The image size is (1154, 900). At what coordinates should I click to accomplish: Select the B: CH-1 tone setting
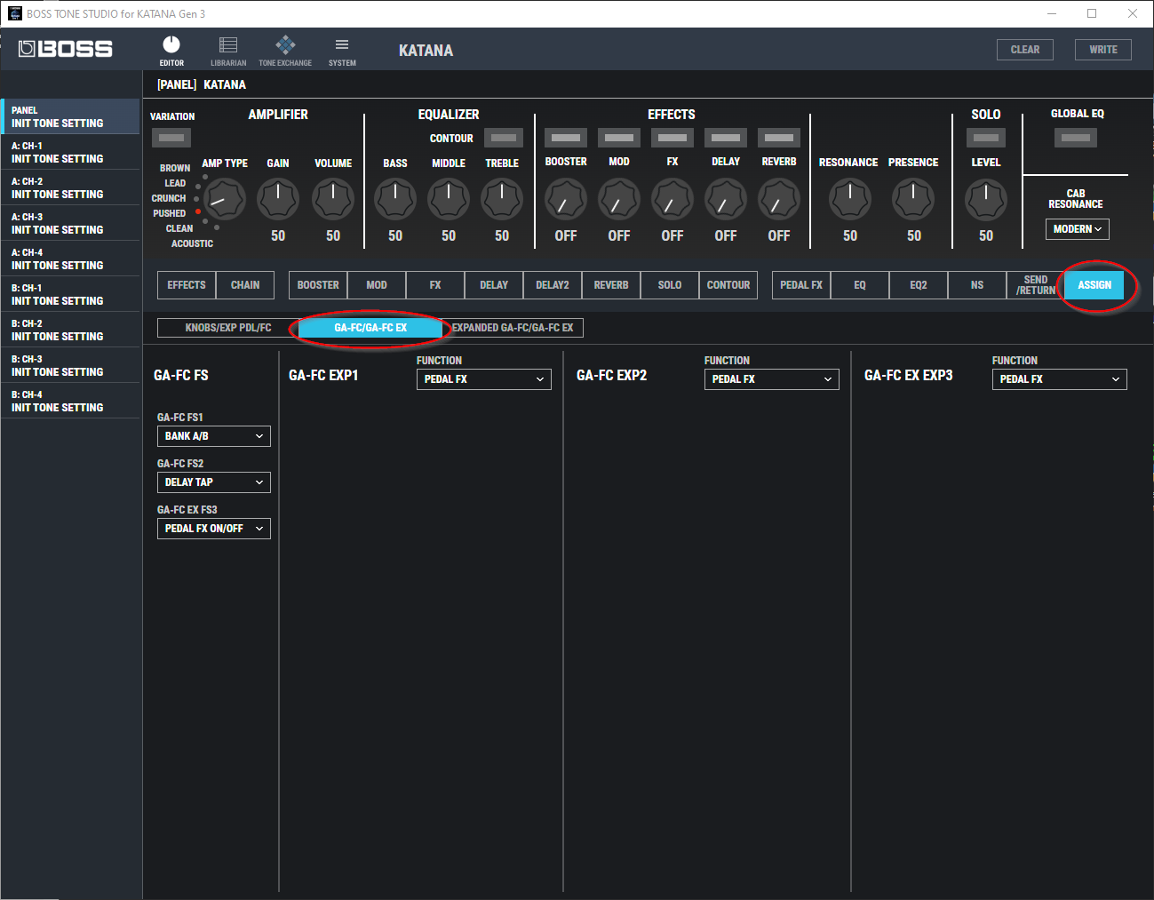70,294
